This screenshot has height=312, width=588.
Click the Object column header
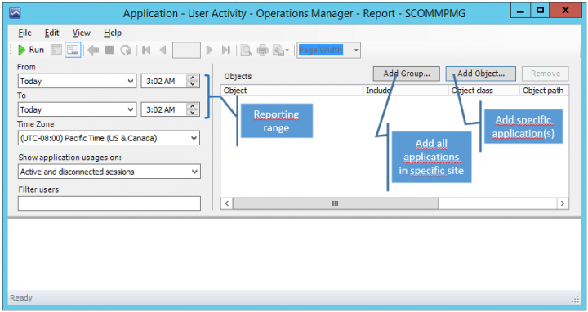pyautogui.click(x=292, y=91)
